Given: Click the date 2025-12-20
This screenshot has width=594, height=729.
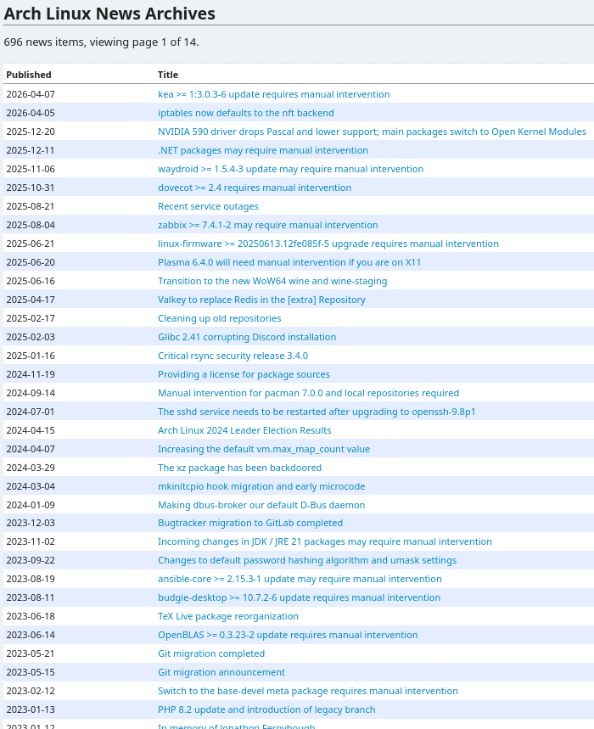Looking at the screenshot, I should point(31,132).
